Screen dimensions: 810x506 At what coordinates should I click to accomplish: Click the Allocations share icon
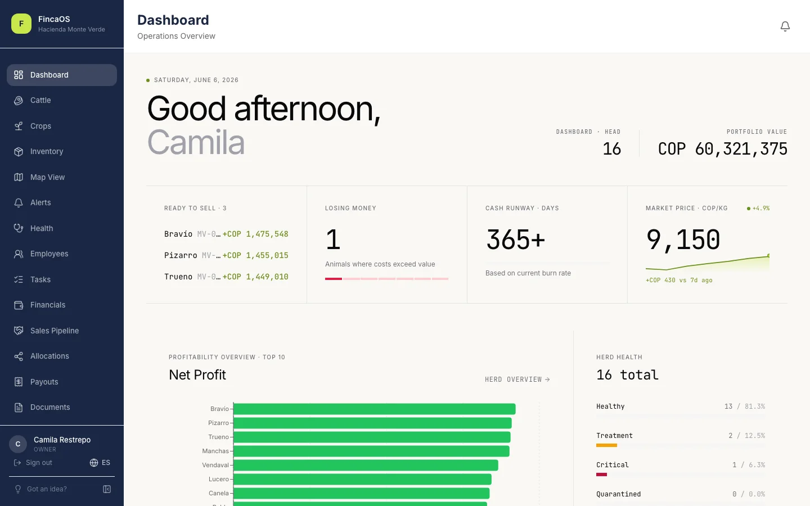click(x=19, y=356)
